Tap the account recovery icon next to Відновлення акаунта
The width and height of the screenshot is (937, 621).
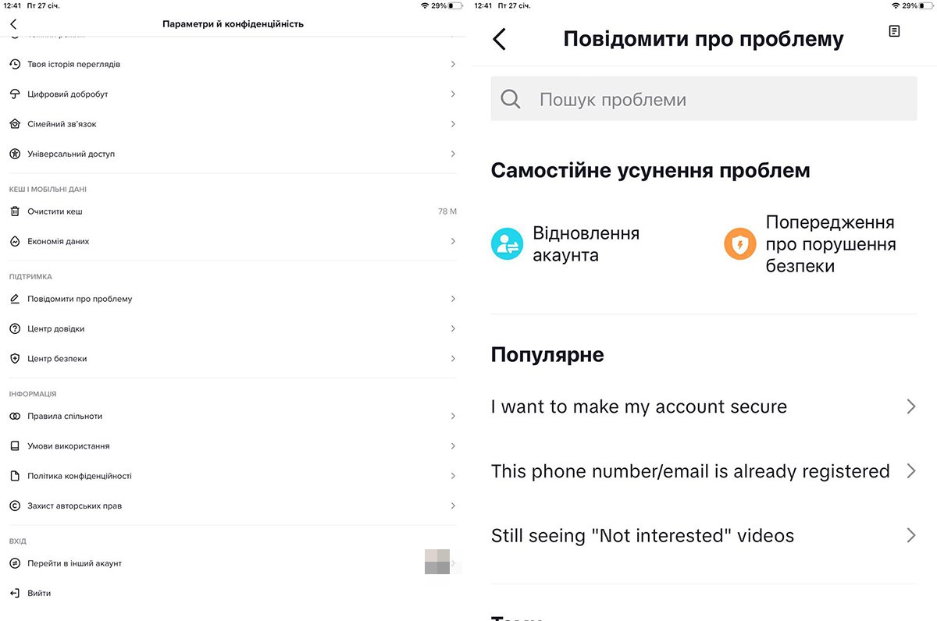pos(507,244)
